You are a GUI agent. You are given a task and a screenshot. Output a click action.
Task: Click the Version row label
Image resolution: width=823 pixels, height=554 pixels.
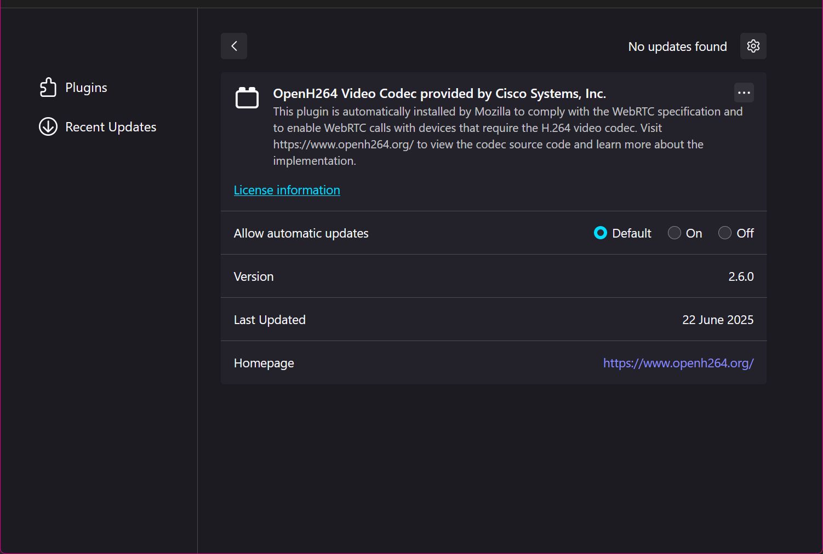tap(254, 276)
